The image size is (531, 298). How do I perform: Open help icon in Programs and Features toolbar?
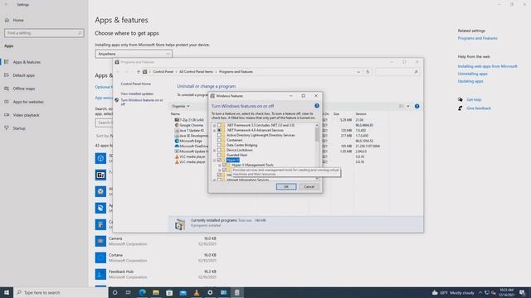click(x=417, y=106)
